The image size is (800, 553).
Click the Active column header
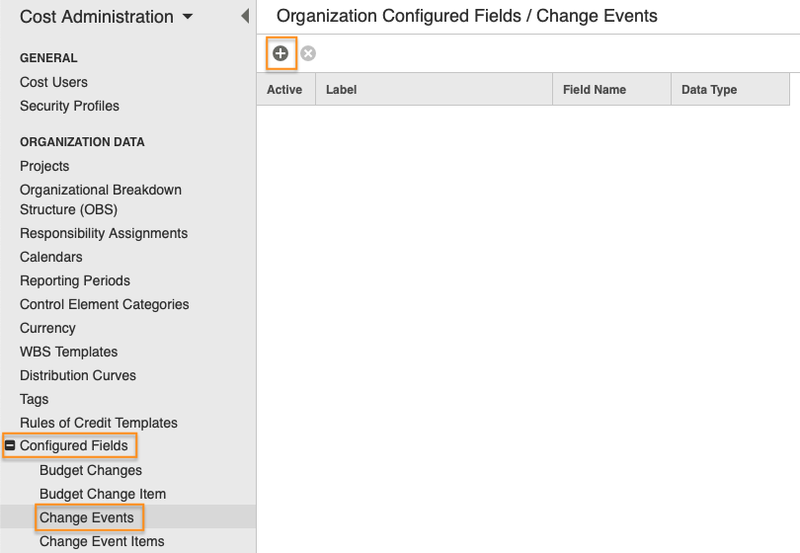[285, 89]
